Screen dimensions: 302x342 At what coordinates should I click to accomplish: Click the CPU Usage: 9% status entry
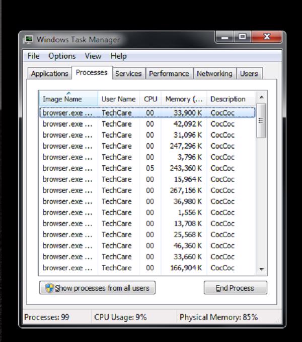[120, 317]
